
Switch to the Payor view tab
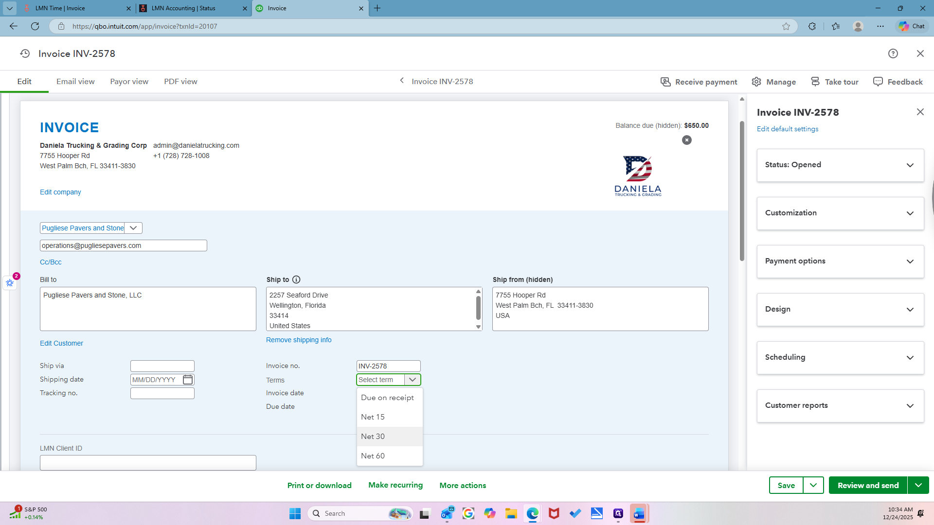pos(129,82)
